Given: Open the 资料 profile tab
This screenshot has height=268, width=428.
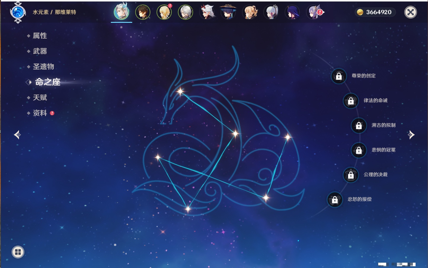Looking at the screenshot, I should point(40,113).
